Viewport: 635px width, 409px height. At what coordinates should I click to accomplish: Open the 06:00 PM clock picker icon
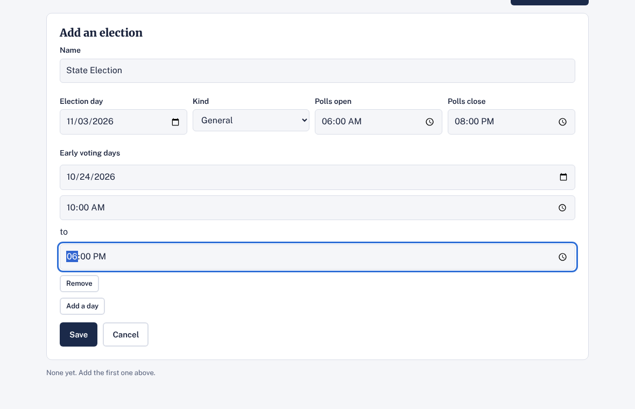click(x=562, y=257)
